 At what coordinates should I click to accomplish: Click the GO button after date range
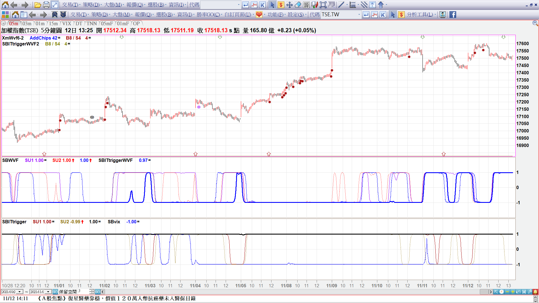tap(55, 292)
